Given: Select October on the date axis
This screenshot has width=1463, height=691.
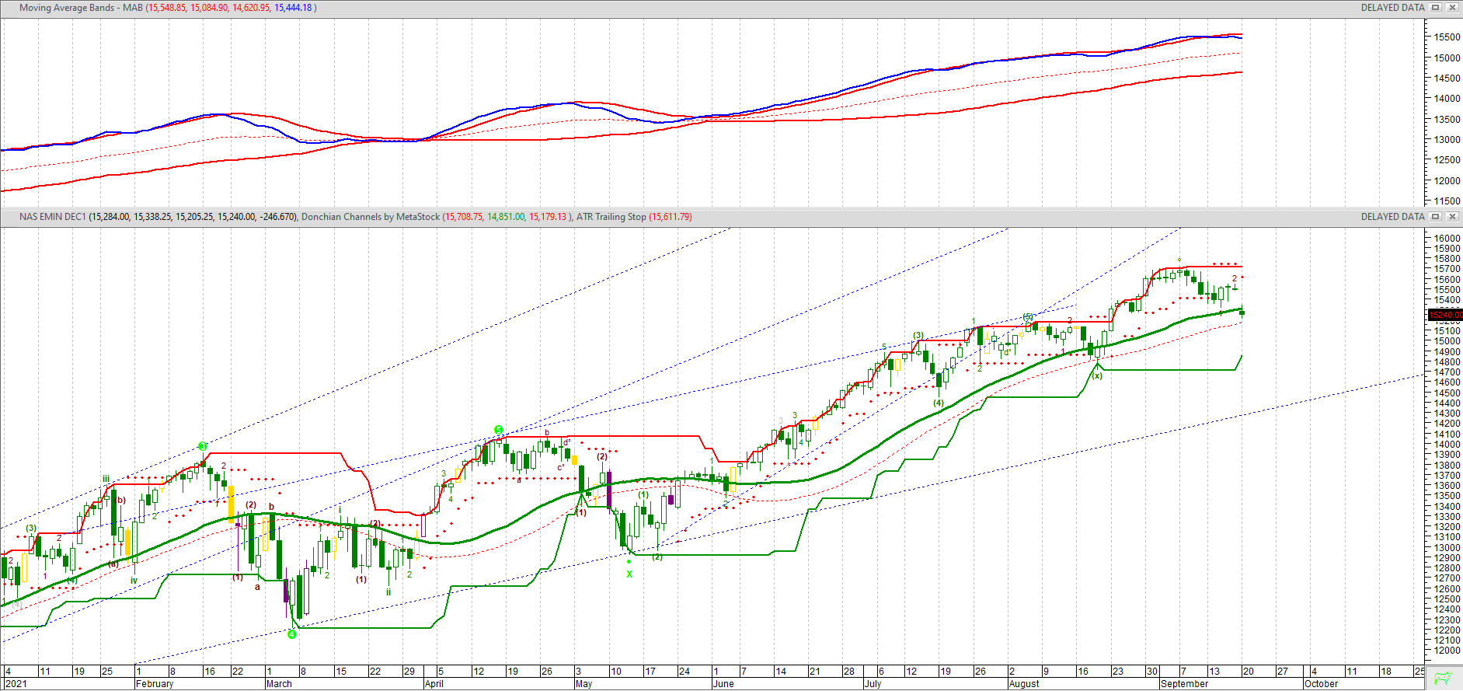Looking at the screenshot, I should coord(1321,684).
